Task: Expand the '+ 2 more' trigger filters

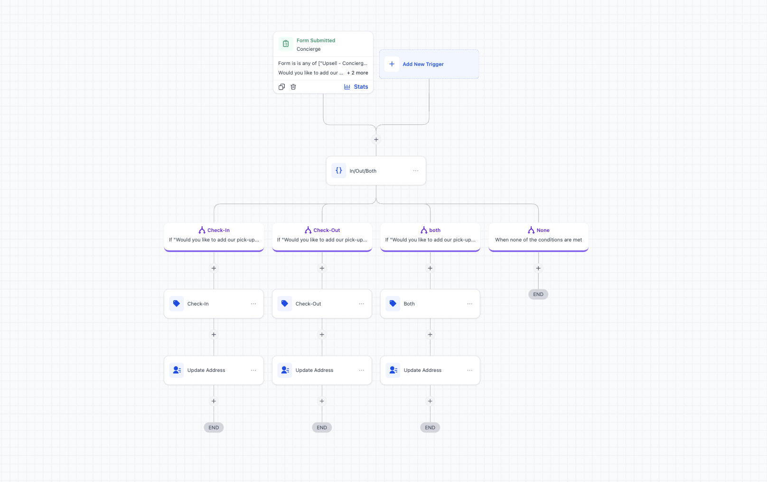Action: [357, 73]
